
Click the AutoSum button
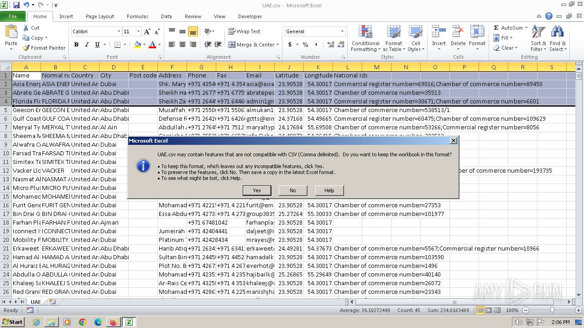pyautogui.click(x=508, y=28)
